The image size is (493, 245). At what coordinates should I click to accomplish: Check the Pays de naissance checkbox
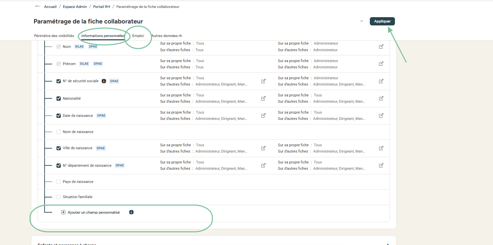click(58, 182)
